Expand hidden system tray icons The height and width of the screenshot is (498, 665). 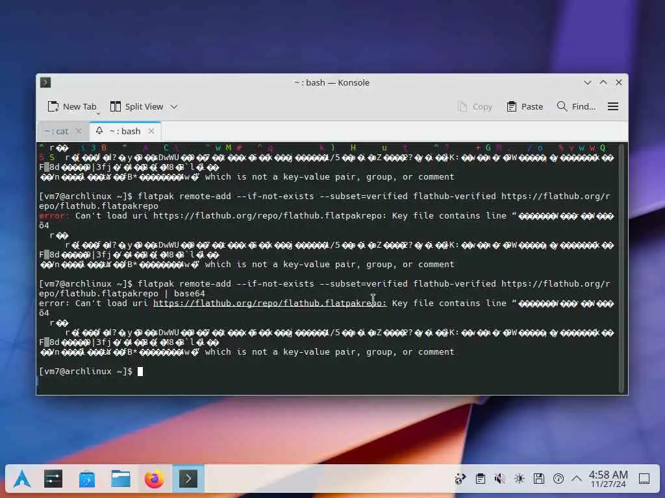pyautogui.click(x=577, y=479)
